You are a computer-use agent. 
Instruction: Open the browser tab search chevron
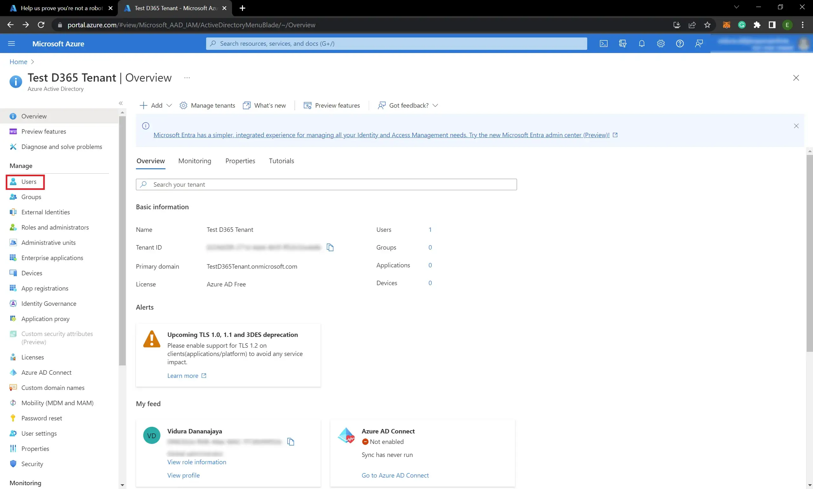(x=736, y=7)
